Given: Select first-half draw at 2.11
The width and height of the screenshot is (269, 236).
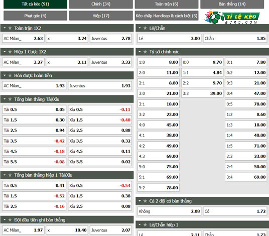Looking at the screenshot, I should pos(67,62).
